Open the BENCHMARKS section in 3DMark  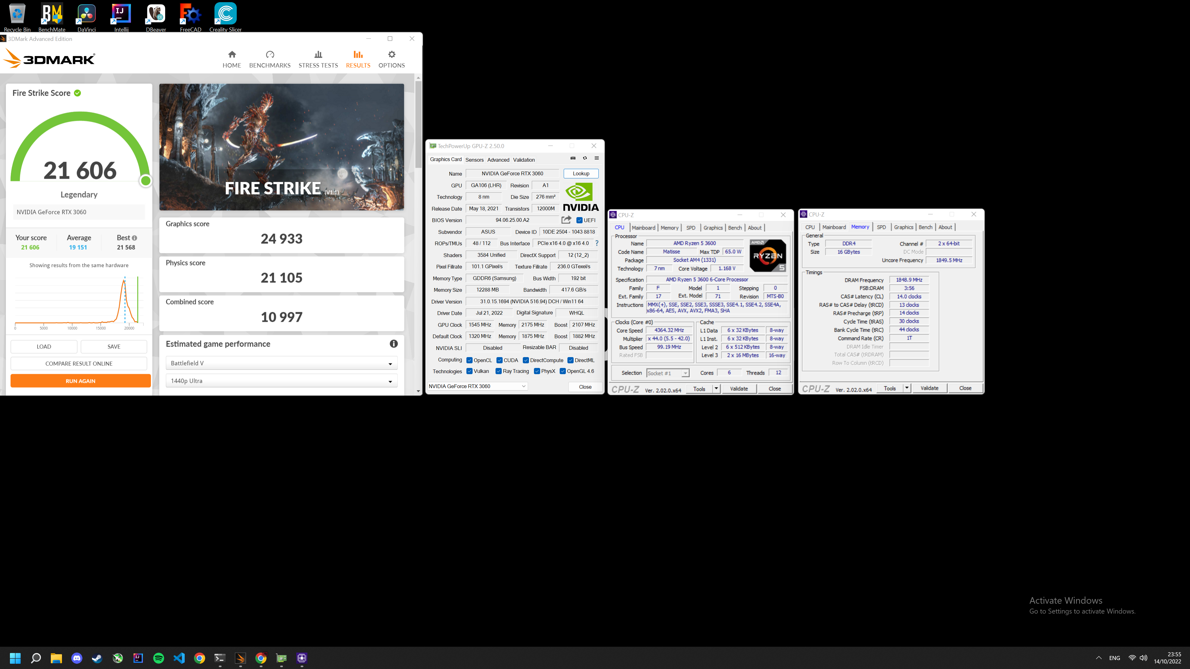pyautogui.click(x=270, y=59)
